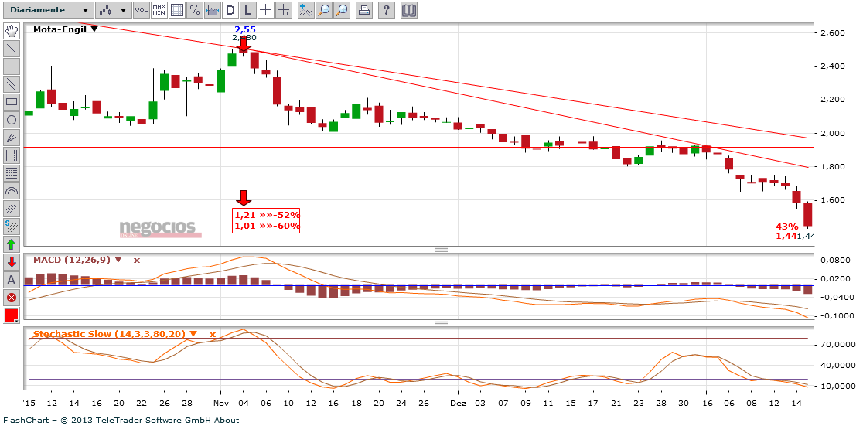The width and height of the screenshot is (863, 436).
Task: Open the Stochastic Slow settings dropdown
Action: pyautogui.click(x=193, y=334)
